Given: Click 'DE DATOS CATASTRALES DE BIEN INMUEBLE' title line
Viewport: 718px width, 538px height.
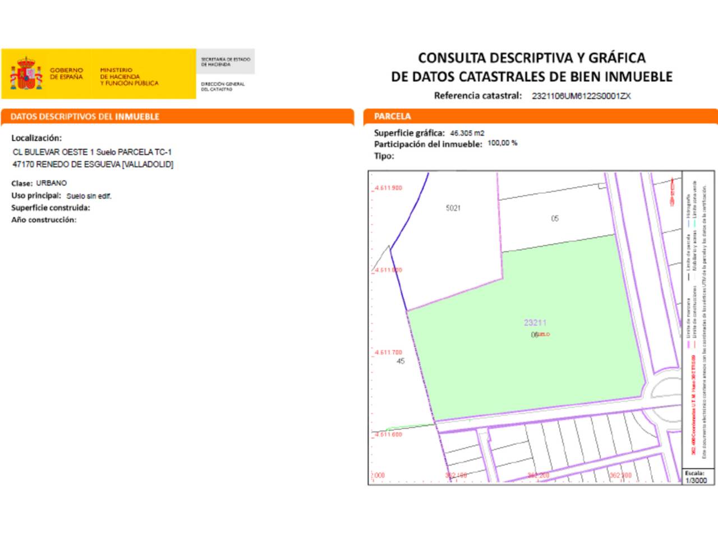Looking at the screenshot, I should pyautogui.click(x=532, y=76).
